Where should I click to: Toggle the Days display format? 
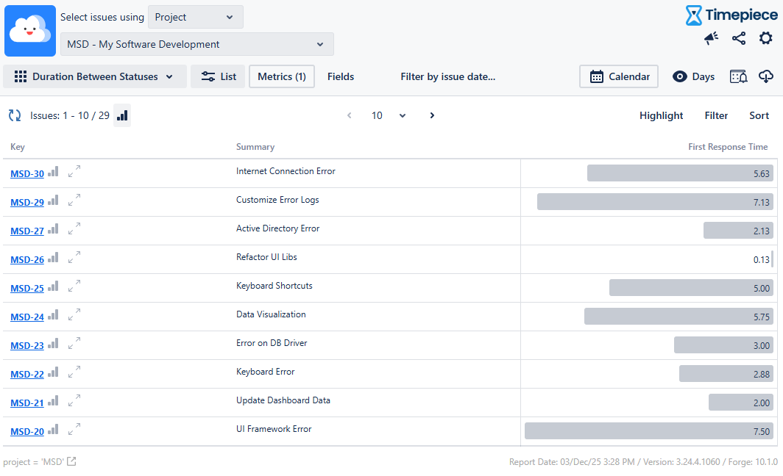(694, 76)
